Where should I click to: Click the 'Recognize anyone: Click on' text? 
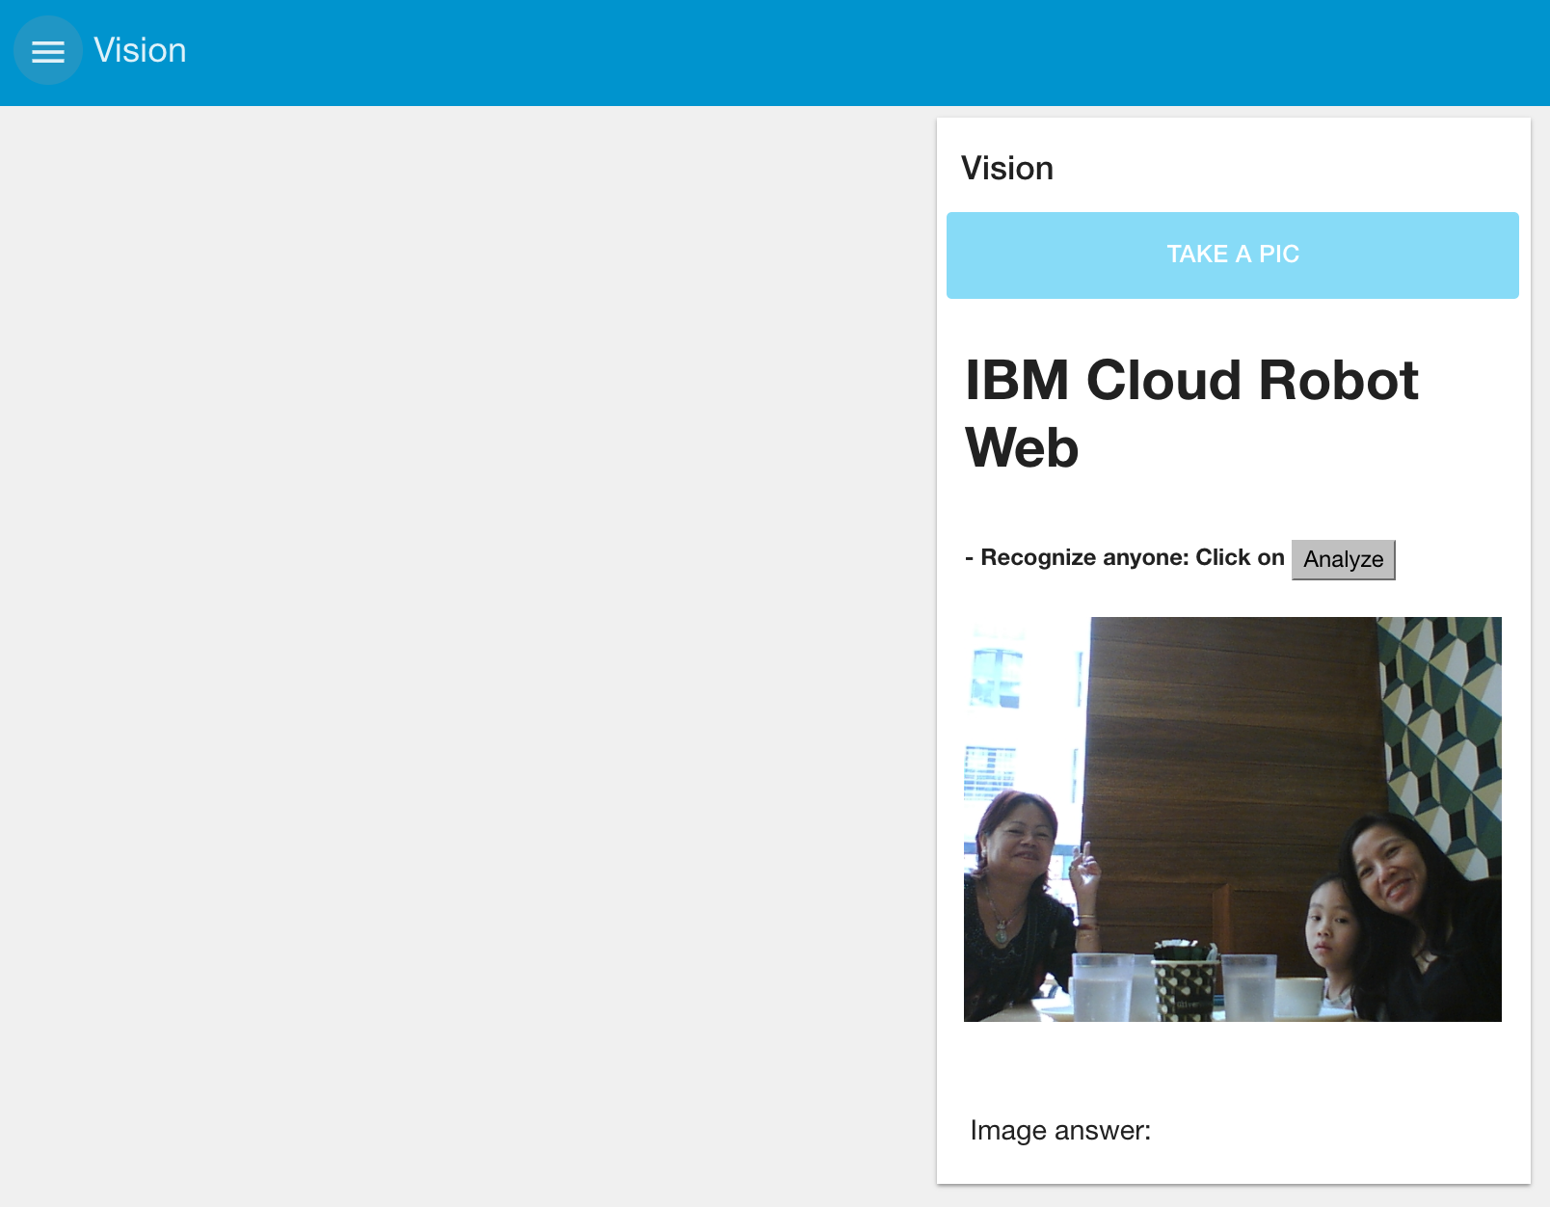pos(1125,558)
